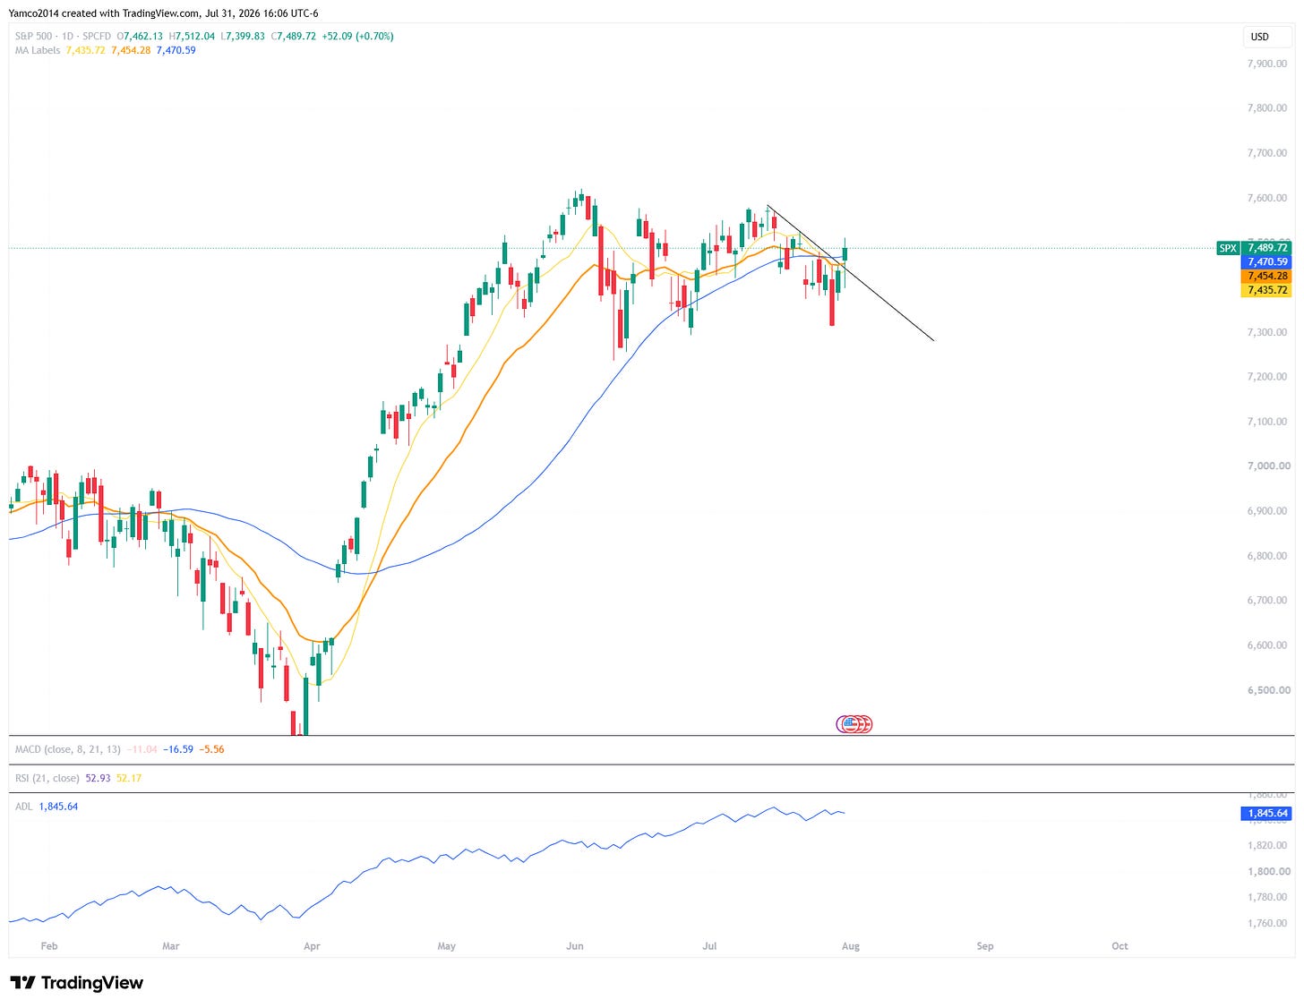Click the MACD value -16.59
This screenshot has width=1304, height=1008.
click(178, 749)
